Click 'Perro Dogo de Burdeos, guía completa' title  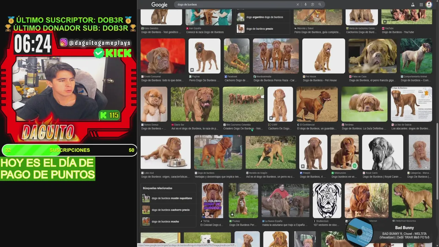(x=318, y=32)
